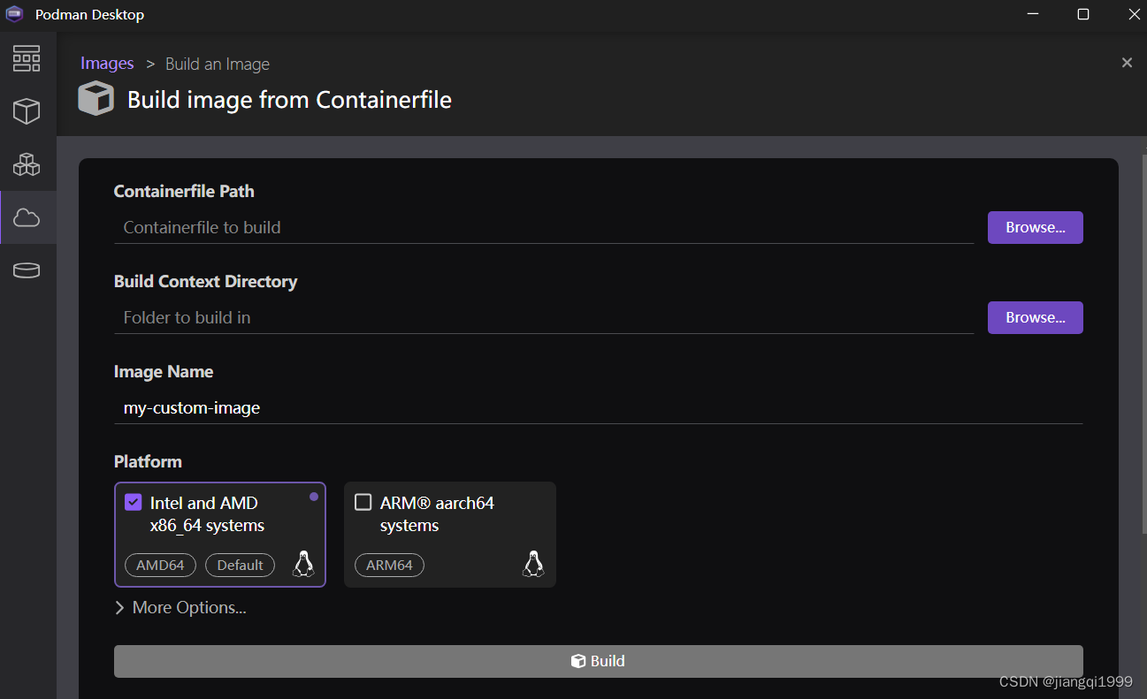Click the Podman Desktop app logo
This screenshot has height=699, width=1147.
coord(14,14)
